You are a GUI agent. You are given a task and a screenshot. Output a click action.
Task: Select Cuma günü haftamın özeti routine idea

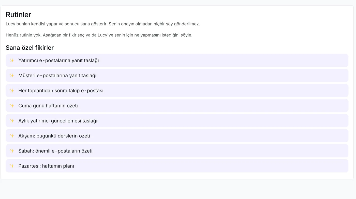pyautogui.click(x=177, y=106)
